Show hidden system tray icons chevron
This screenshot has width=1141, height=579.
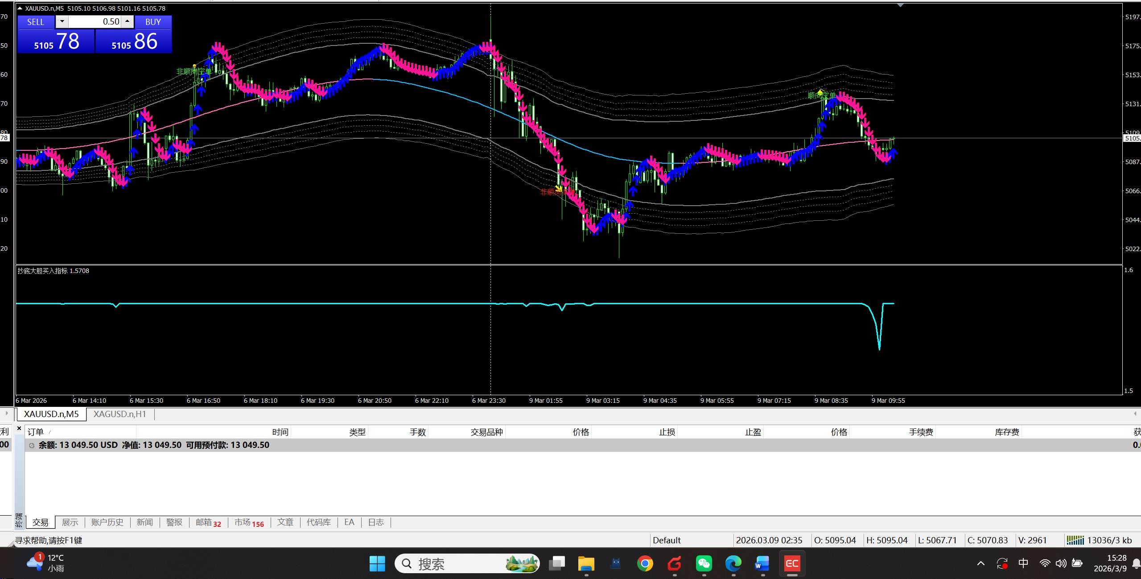(x=980, y=563)
